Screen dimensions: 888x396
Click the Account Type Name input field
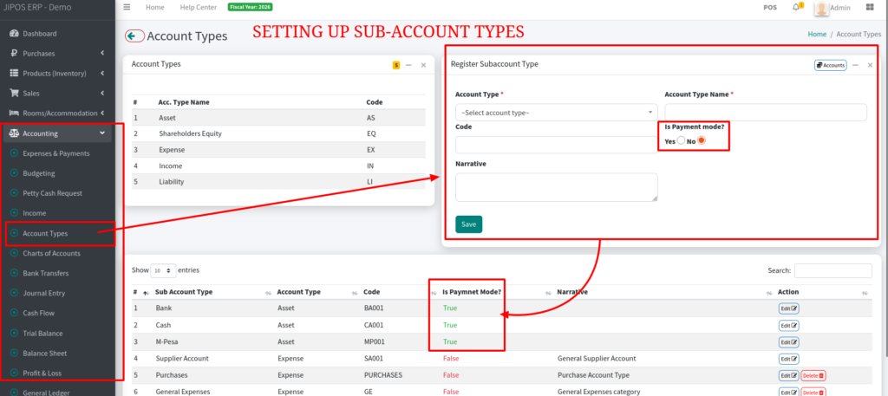(766, 112)
